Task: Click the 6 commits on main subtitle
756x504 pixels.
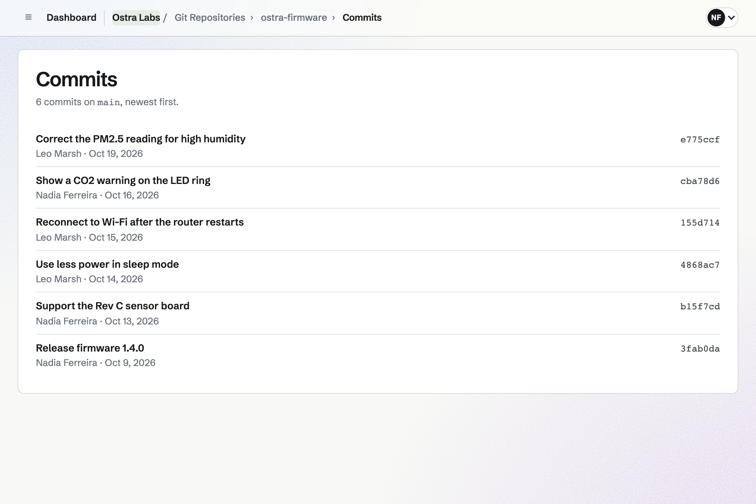Action: click(107, 102)
